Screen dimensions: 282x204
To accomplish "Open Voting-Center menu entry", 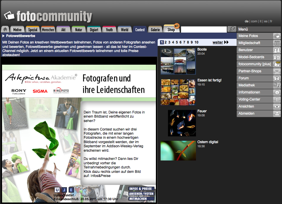I will 259,99.
